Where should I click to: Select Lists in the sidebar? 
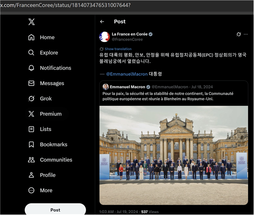click(x=40, y=129)
